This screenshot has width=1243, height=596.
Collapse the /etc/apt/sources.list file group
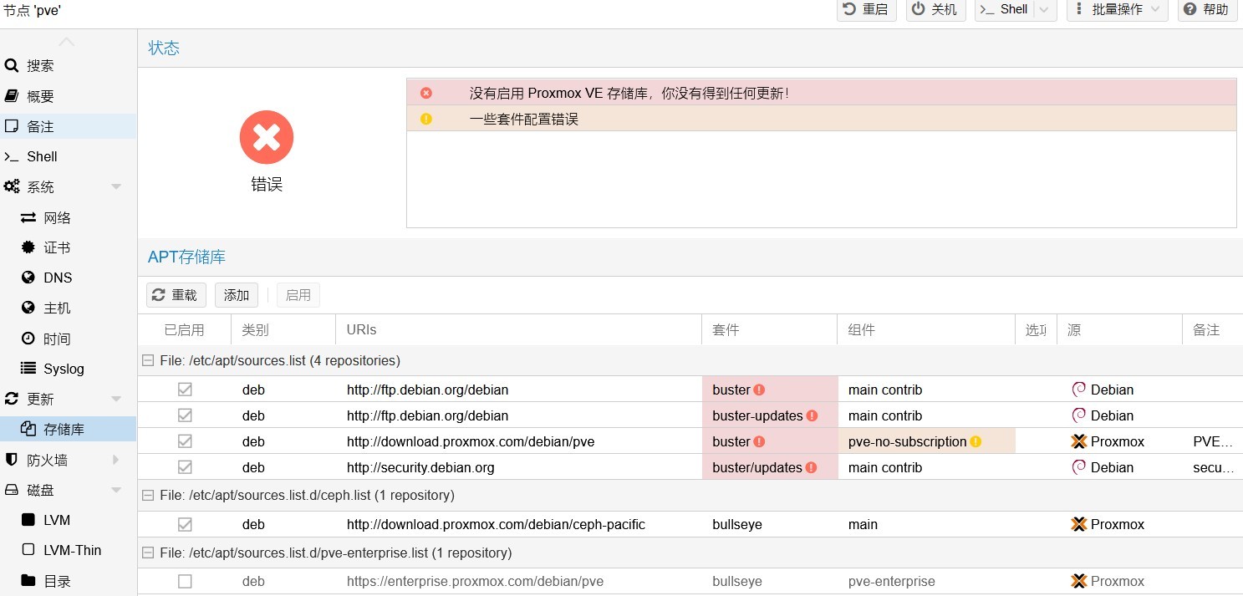pos(148,360)
